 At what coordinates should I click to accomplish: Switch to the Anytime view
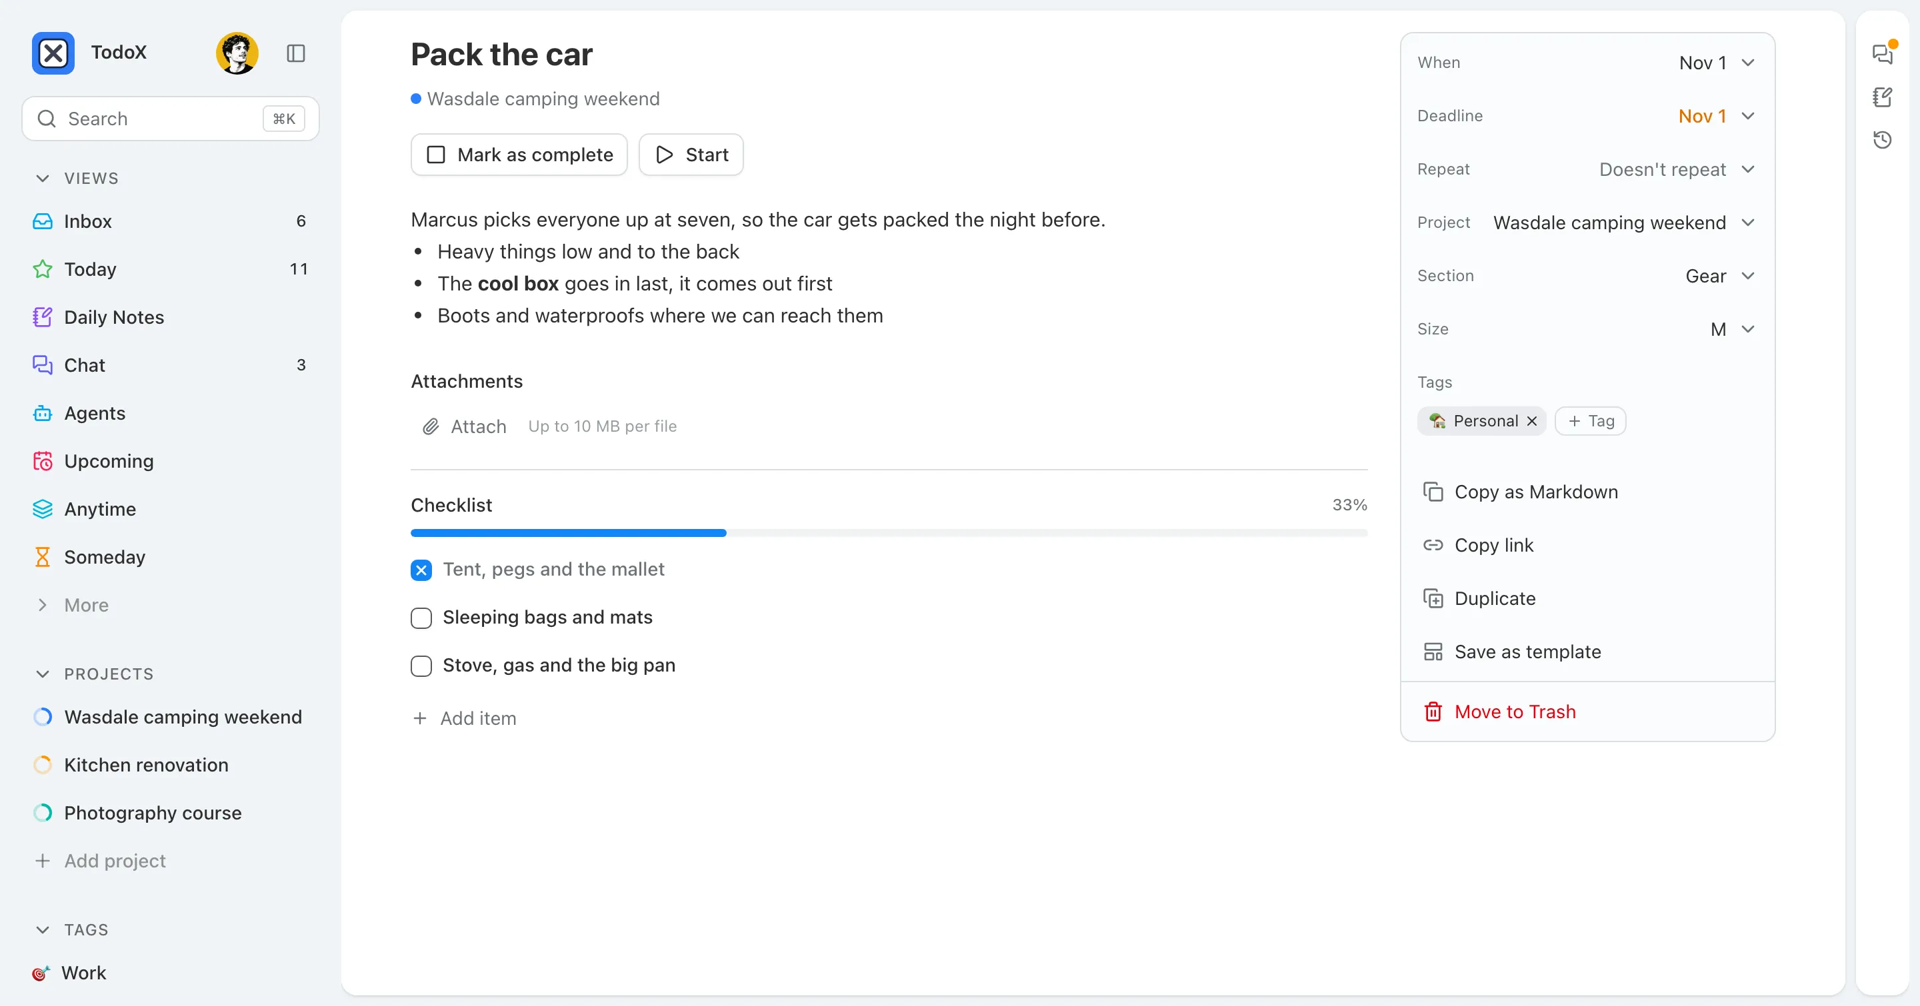(x=171, y=510)
